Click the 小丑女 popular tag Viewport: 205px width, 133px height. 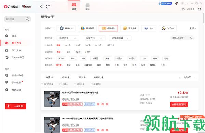[119, 58]
